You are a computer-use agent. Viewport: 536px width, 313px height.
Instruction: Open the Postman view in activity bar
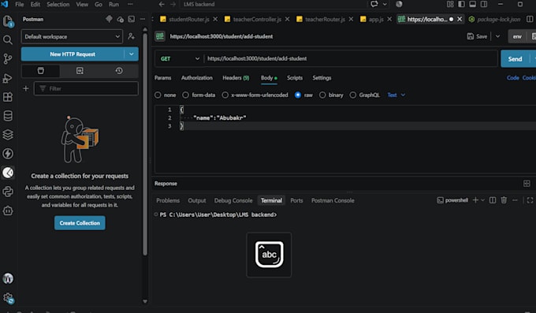pos(8,173)
